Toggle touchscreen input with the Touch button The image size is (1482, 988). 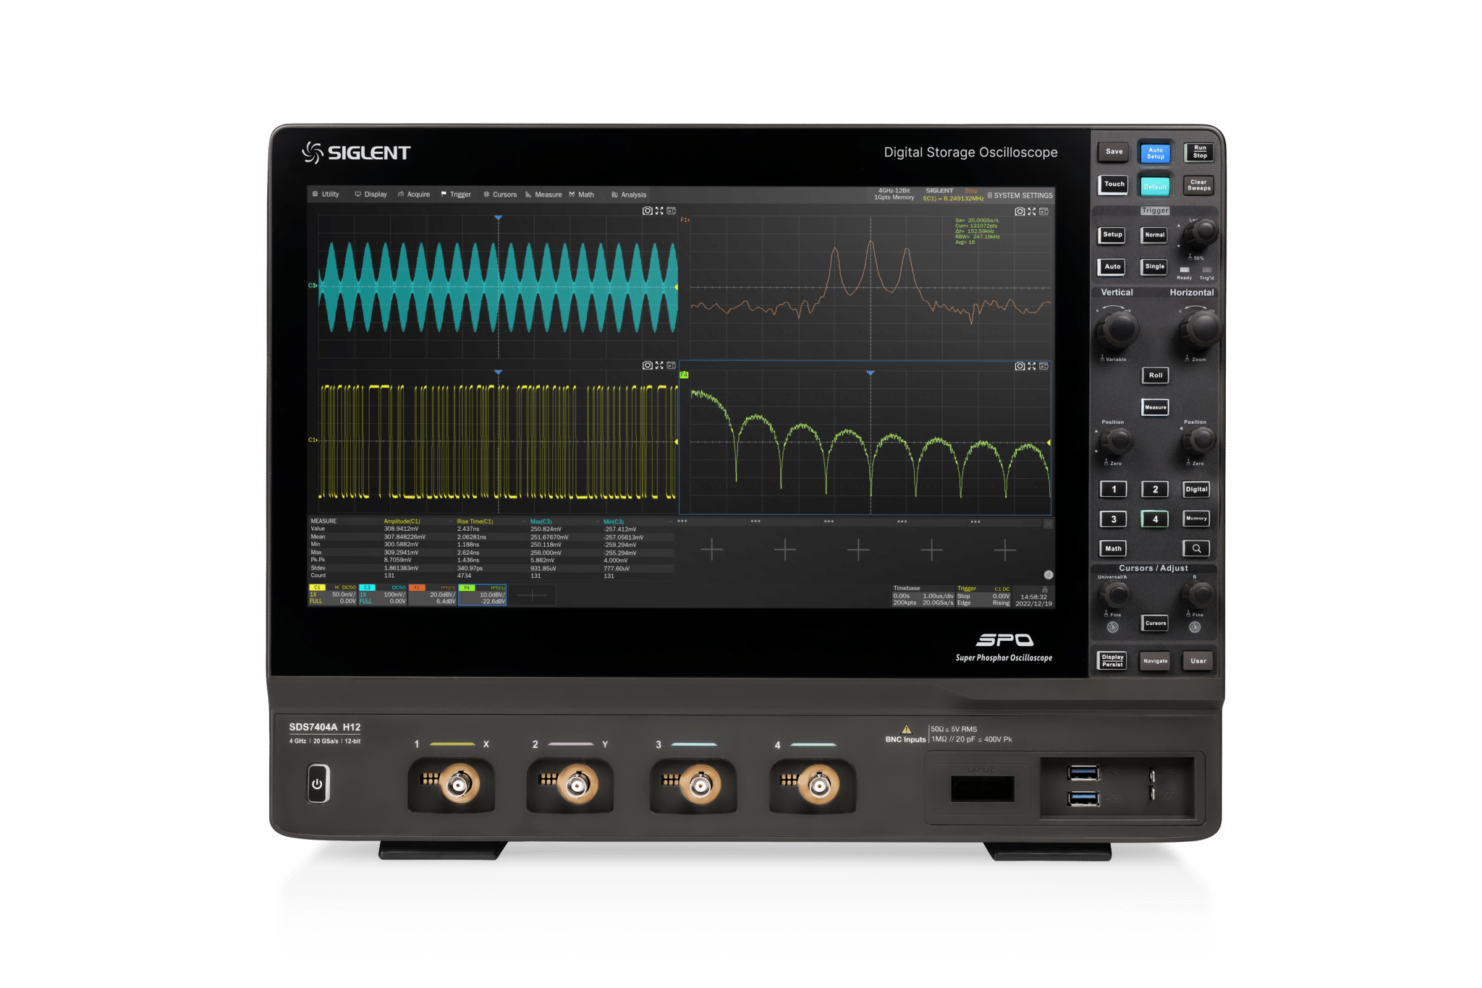coord(1112,184)
